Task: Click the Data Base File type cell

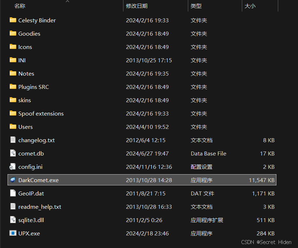Action: pos(208,154)
